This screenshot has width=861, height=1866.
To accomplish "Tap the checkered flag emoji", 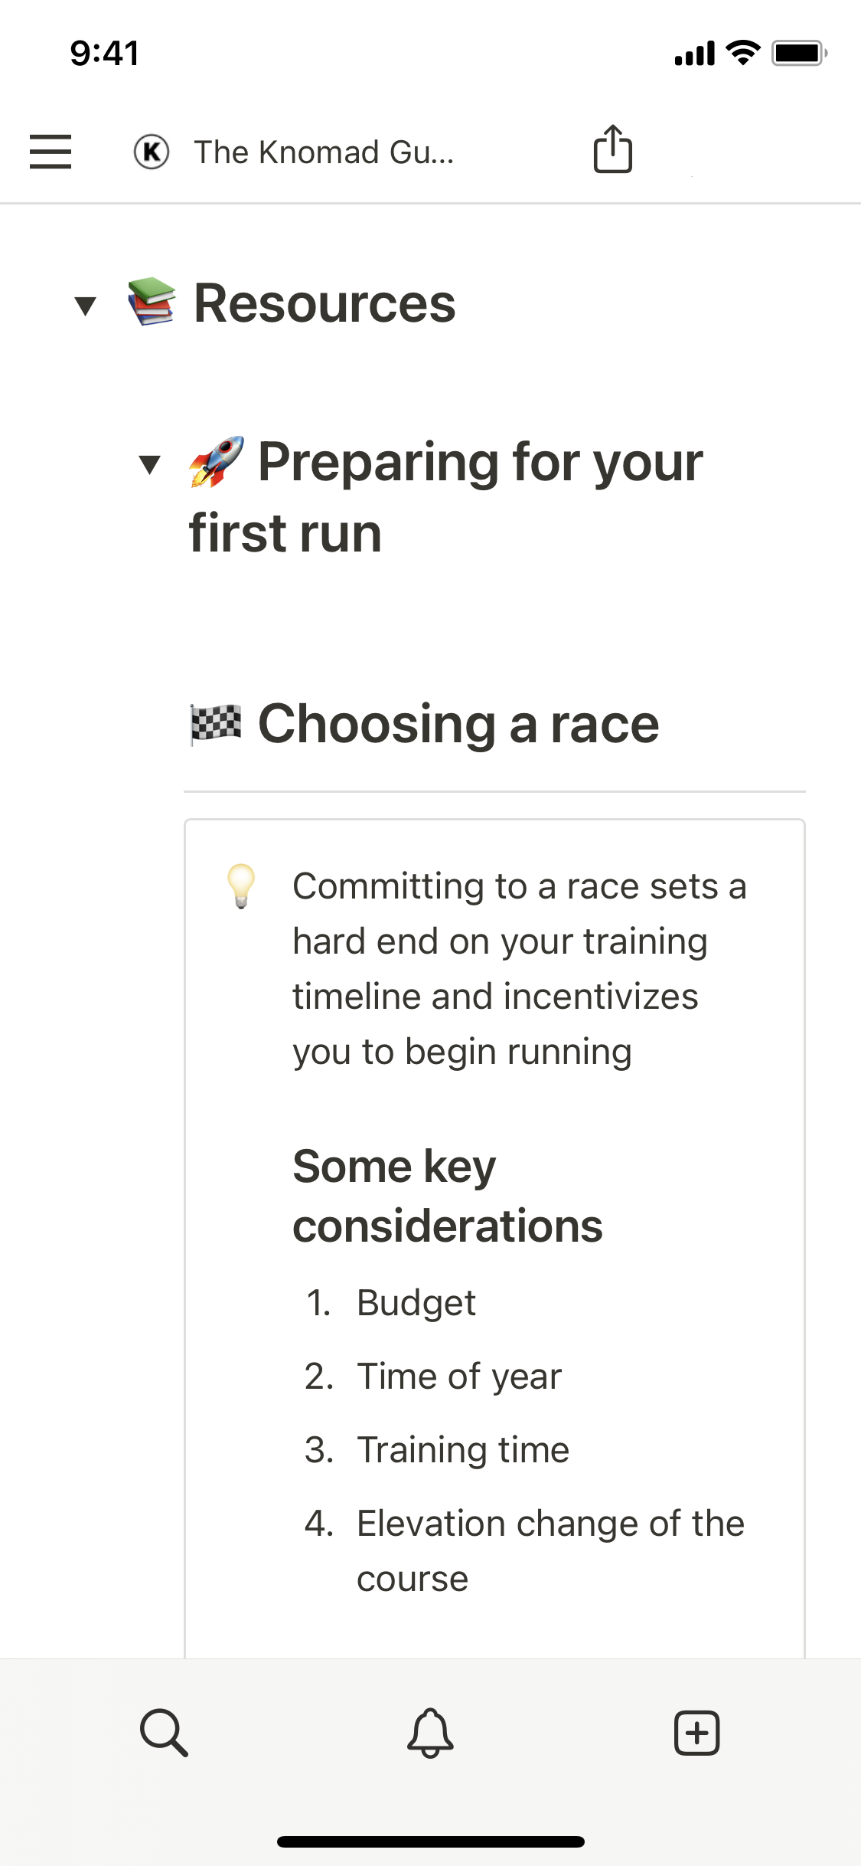I will [216, 724].
